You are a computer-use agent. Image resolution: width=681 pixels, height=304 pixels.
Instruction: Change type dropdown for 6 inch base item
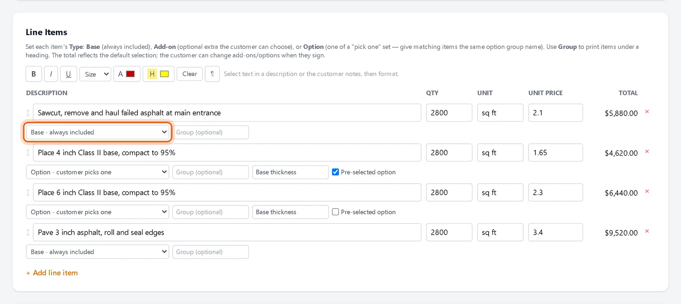tap(97, 212)
